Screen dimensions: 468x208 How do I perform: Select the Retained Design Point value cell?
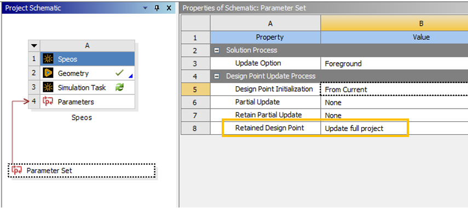coord(394,128)
